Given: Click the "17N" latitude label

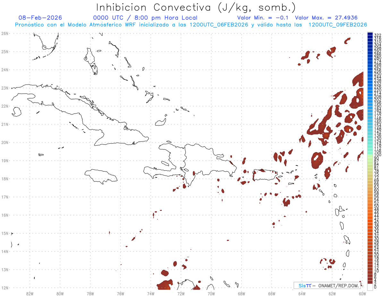Looking at the screenshot, I should (4, 197).
